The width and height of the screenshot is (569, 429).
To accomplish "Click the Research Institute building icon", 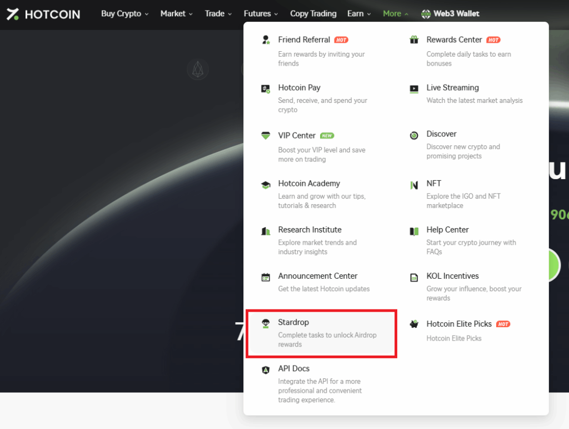I will pos(266,231).
